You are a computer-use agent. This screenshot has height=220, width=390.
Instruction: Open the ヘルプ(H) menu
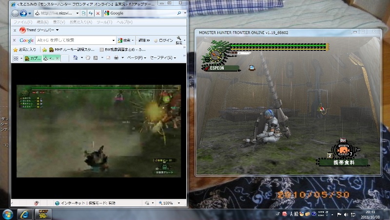pyautogui.click(x=124, y=22)
